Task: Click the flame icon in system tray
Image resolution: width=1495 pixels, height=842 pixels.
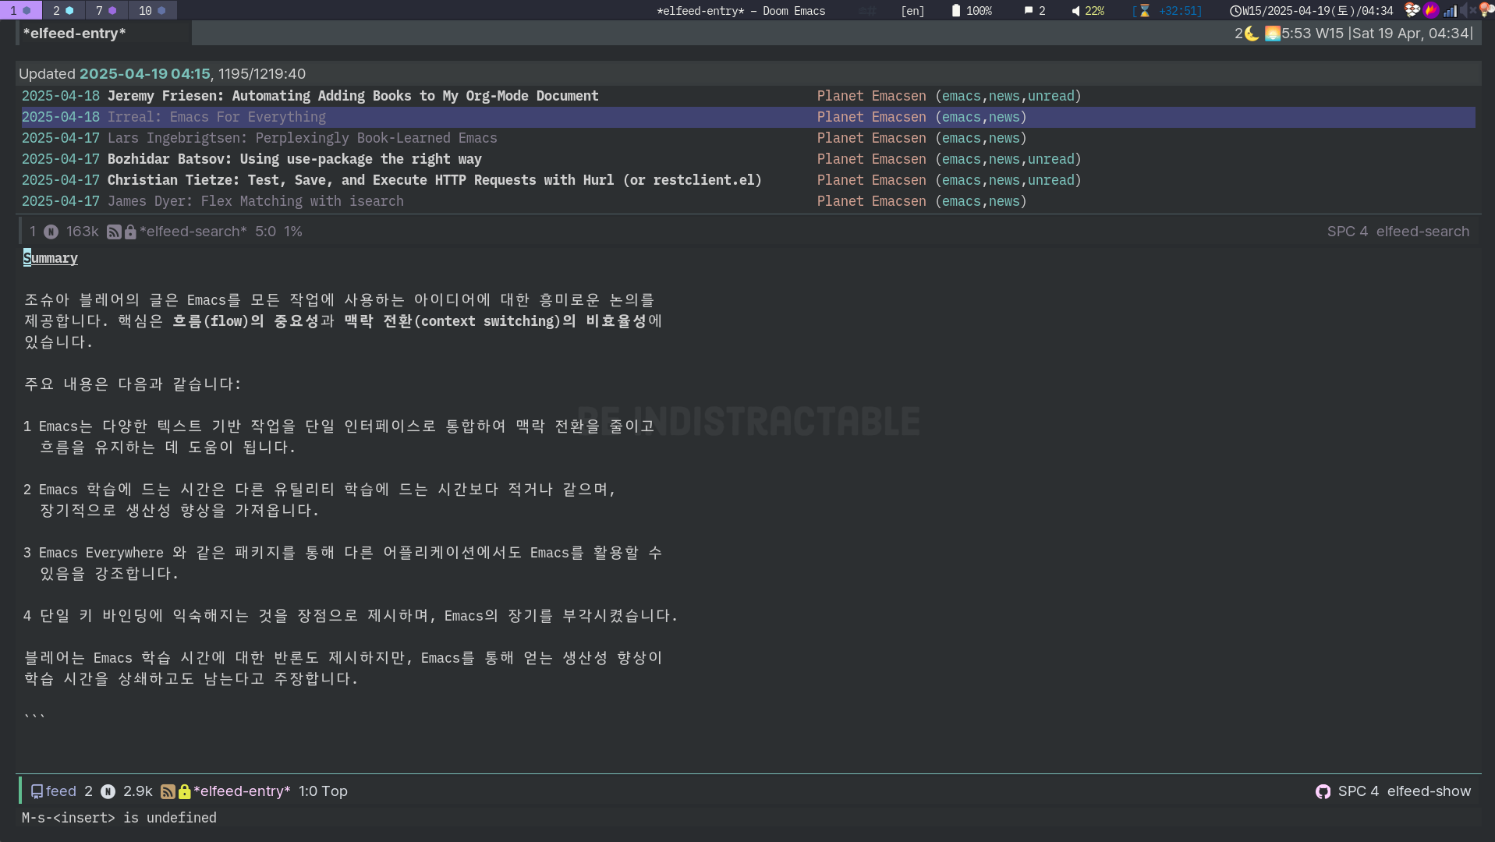Action: click(x=1430, y=10)
